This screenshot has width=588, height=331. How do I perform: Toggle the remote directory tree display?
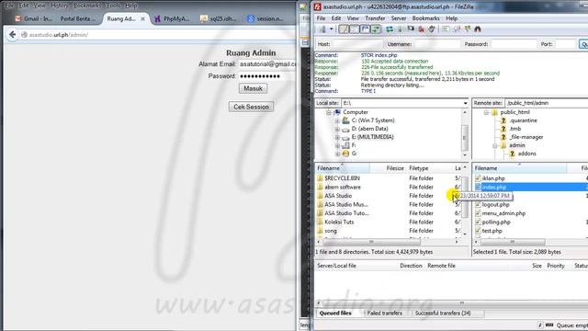[x=365, y=29]
